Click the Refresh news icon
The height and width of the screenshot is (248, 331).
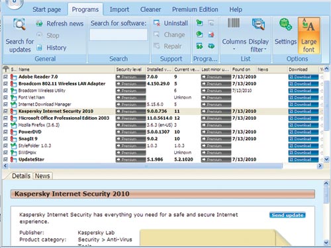(39, 23)
